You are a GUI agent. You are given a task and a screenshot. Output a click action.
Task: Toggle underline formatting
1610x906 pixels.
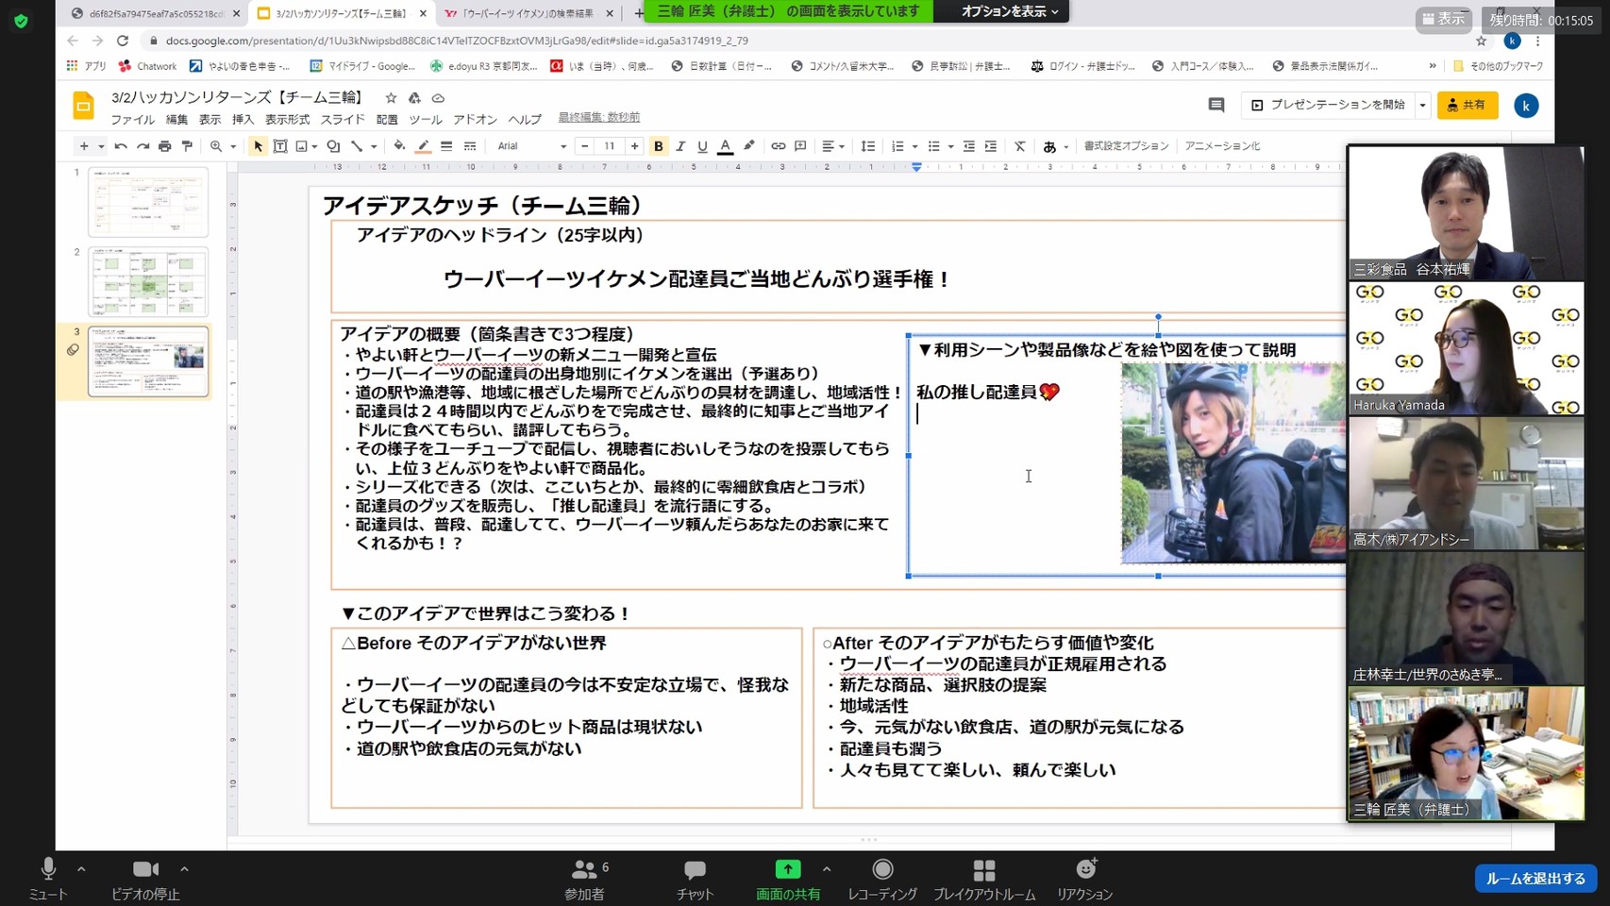point(702,146)
